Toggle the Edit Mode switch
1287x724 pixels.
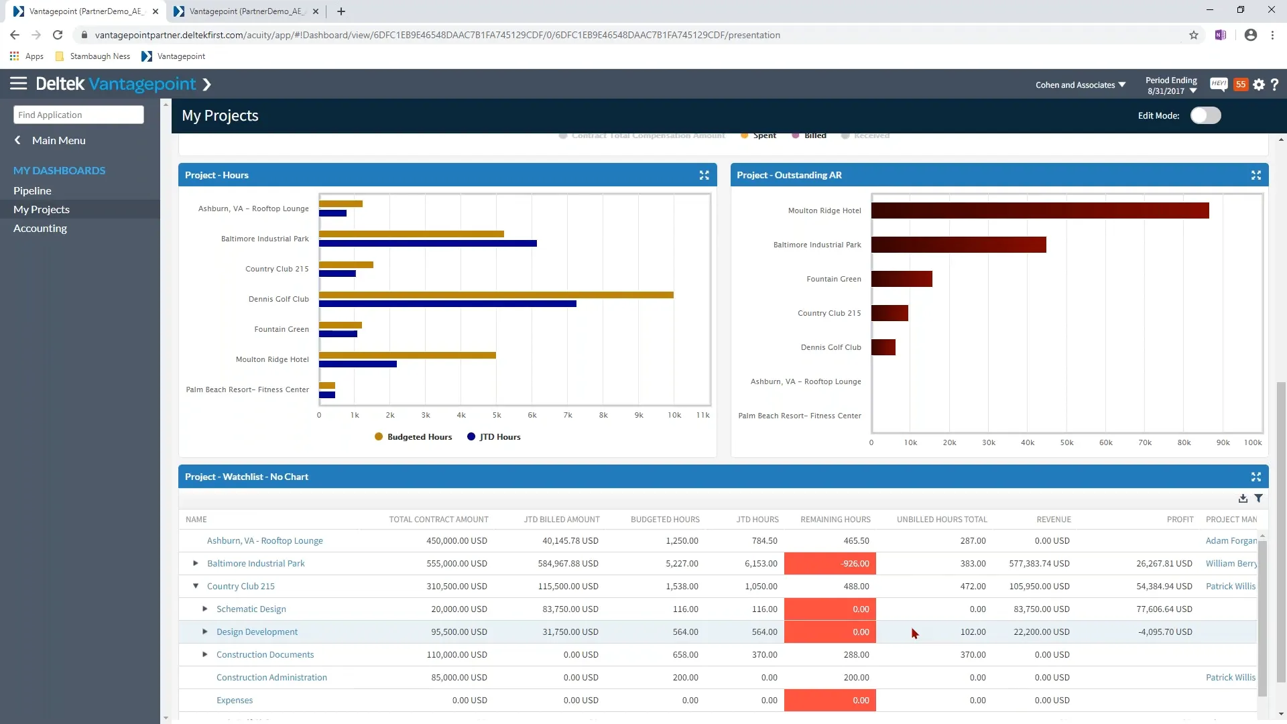pyautogui.click(x=1205, y=115)
